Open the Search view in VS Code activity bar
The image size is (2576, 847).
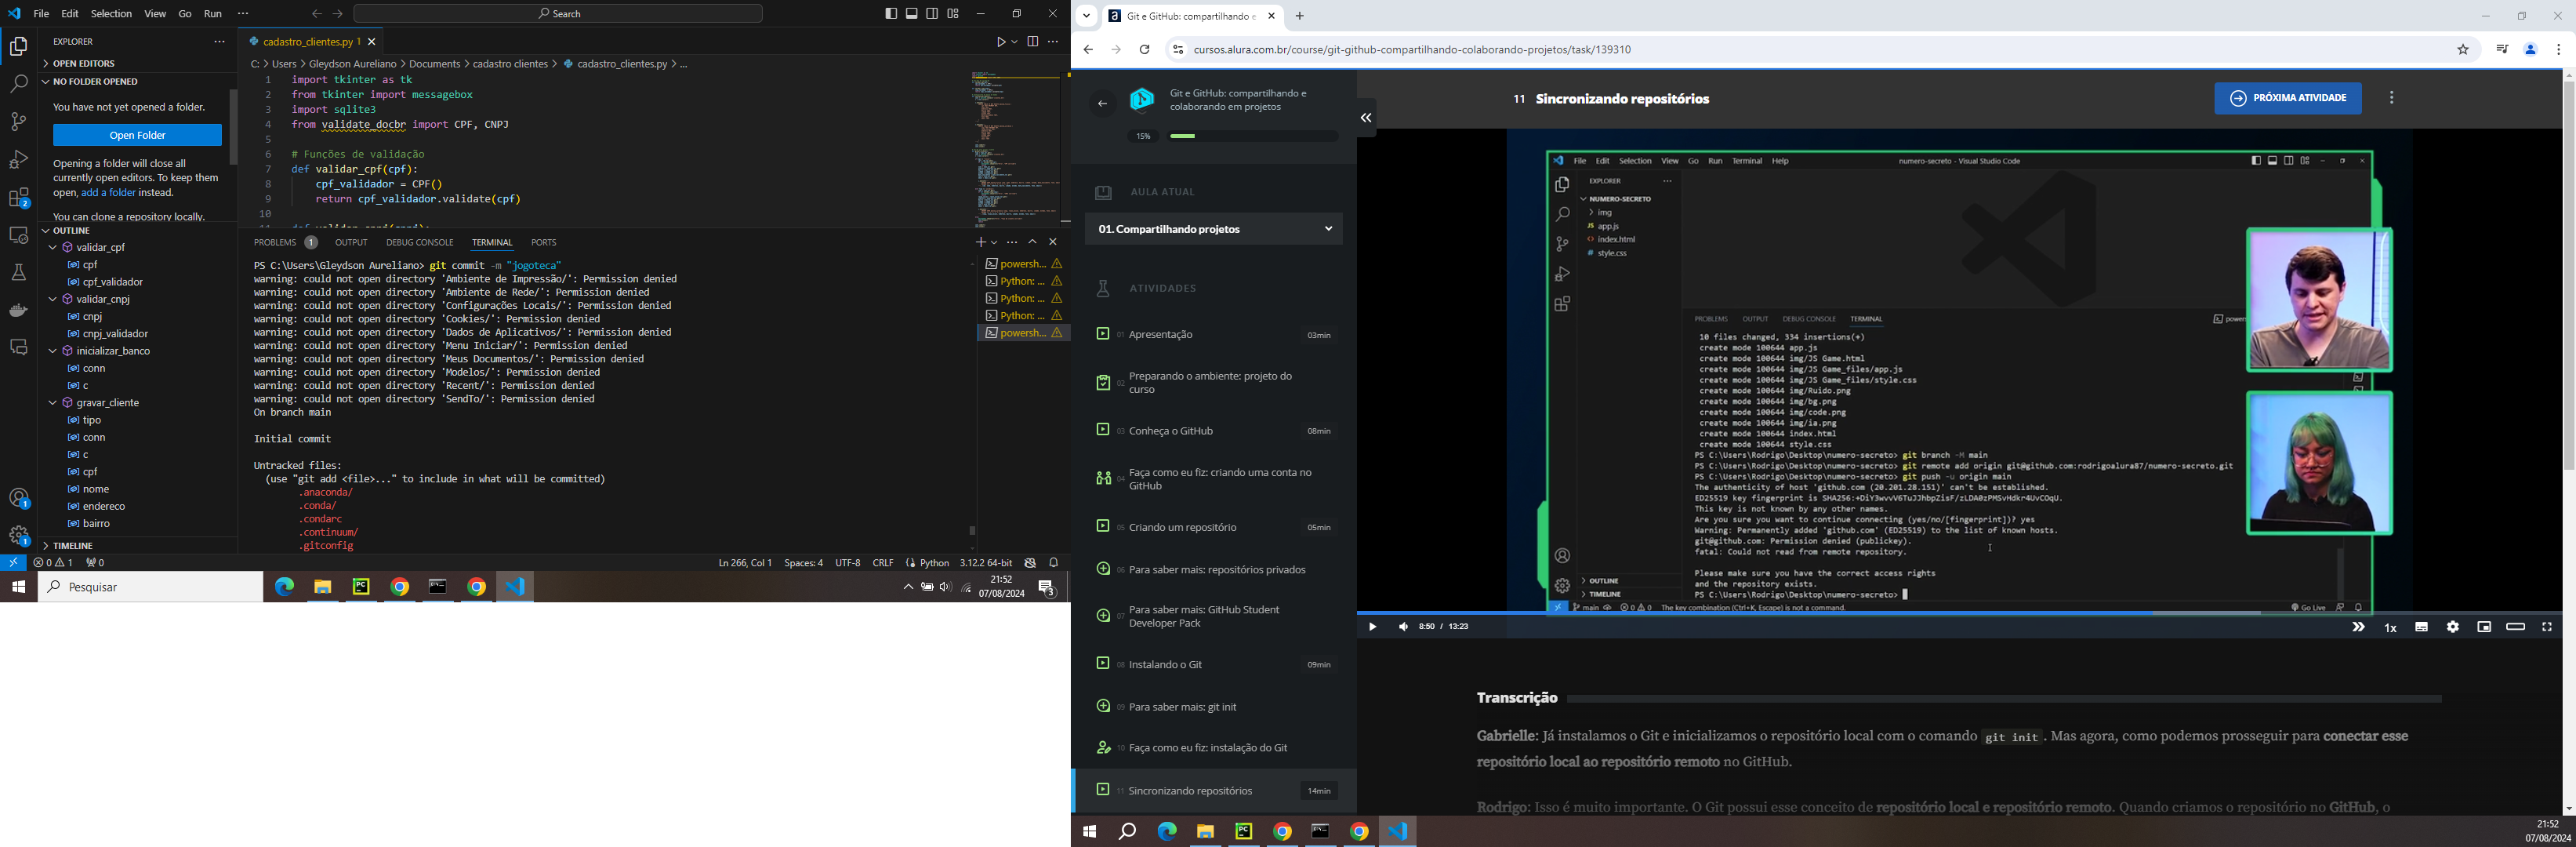(19, 85)
